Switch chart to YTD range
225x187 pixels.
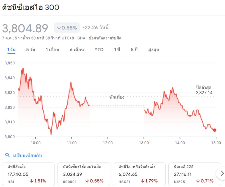[99, 50]
